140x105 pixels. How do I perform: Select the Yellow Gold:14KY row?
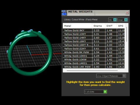94,38
